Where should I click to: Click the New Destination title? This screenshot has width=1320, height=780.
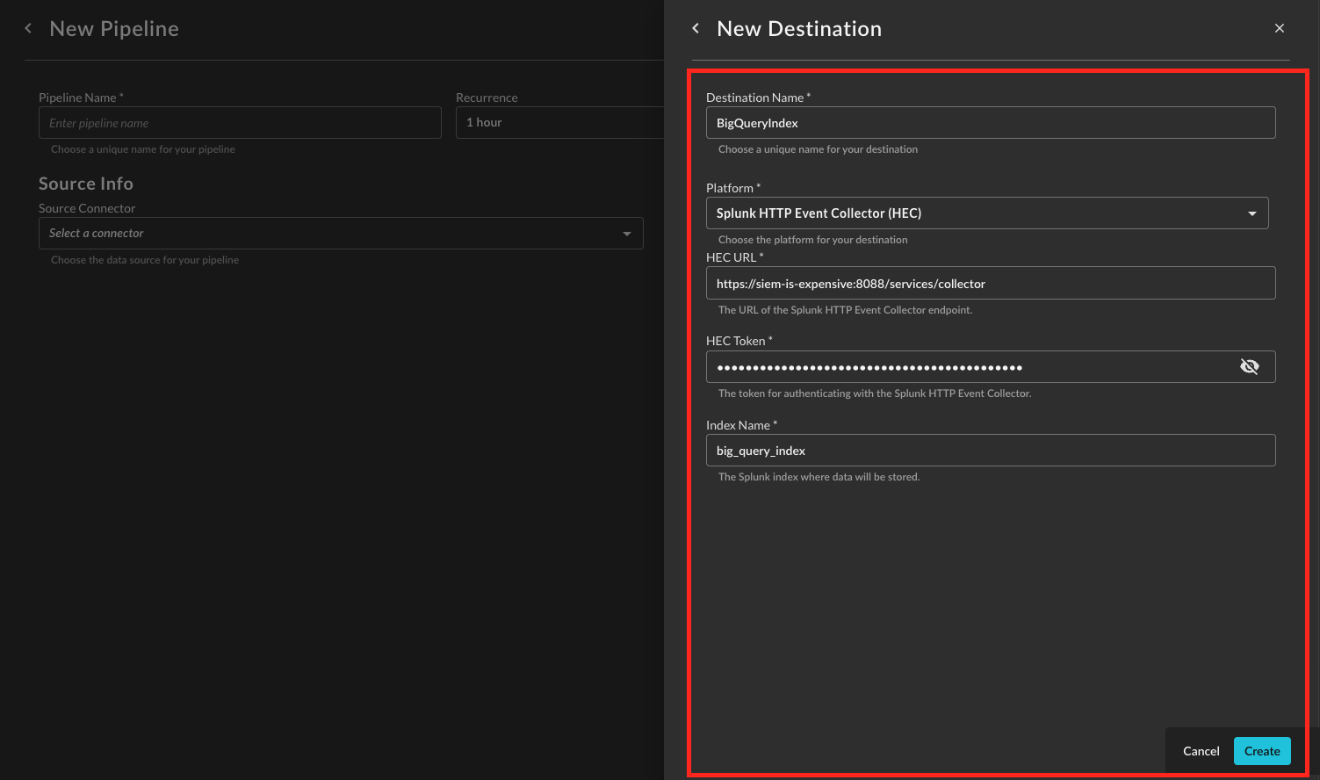(799, 28)
